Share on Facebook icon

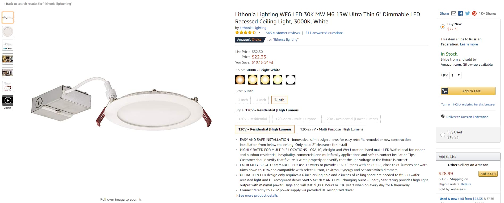pos(460,14)
